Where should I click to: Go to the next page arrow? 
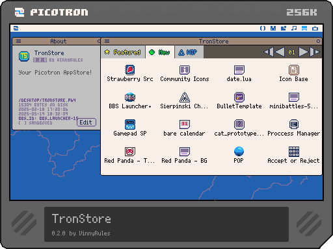pos(302,52)
